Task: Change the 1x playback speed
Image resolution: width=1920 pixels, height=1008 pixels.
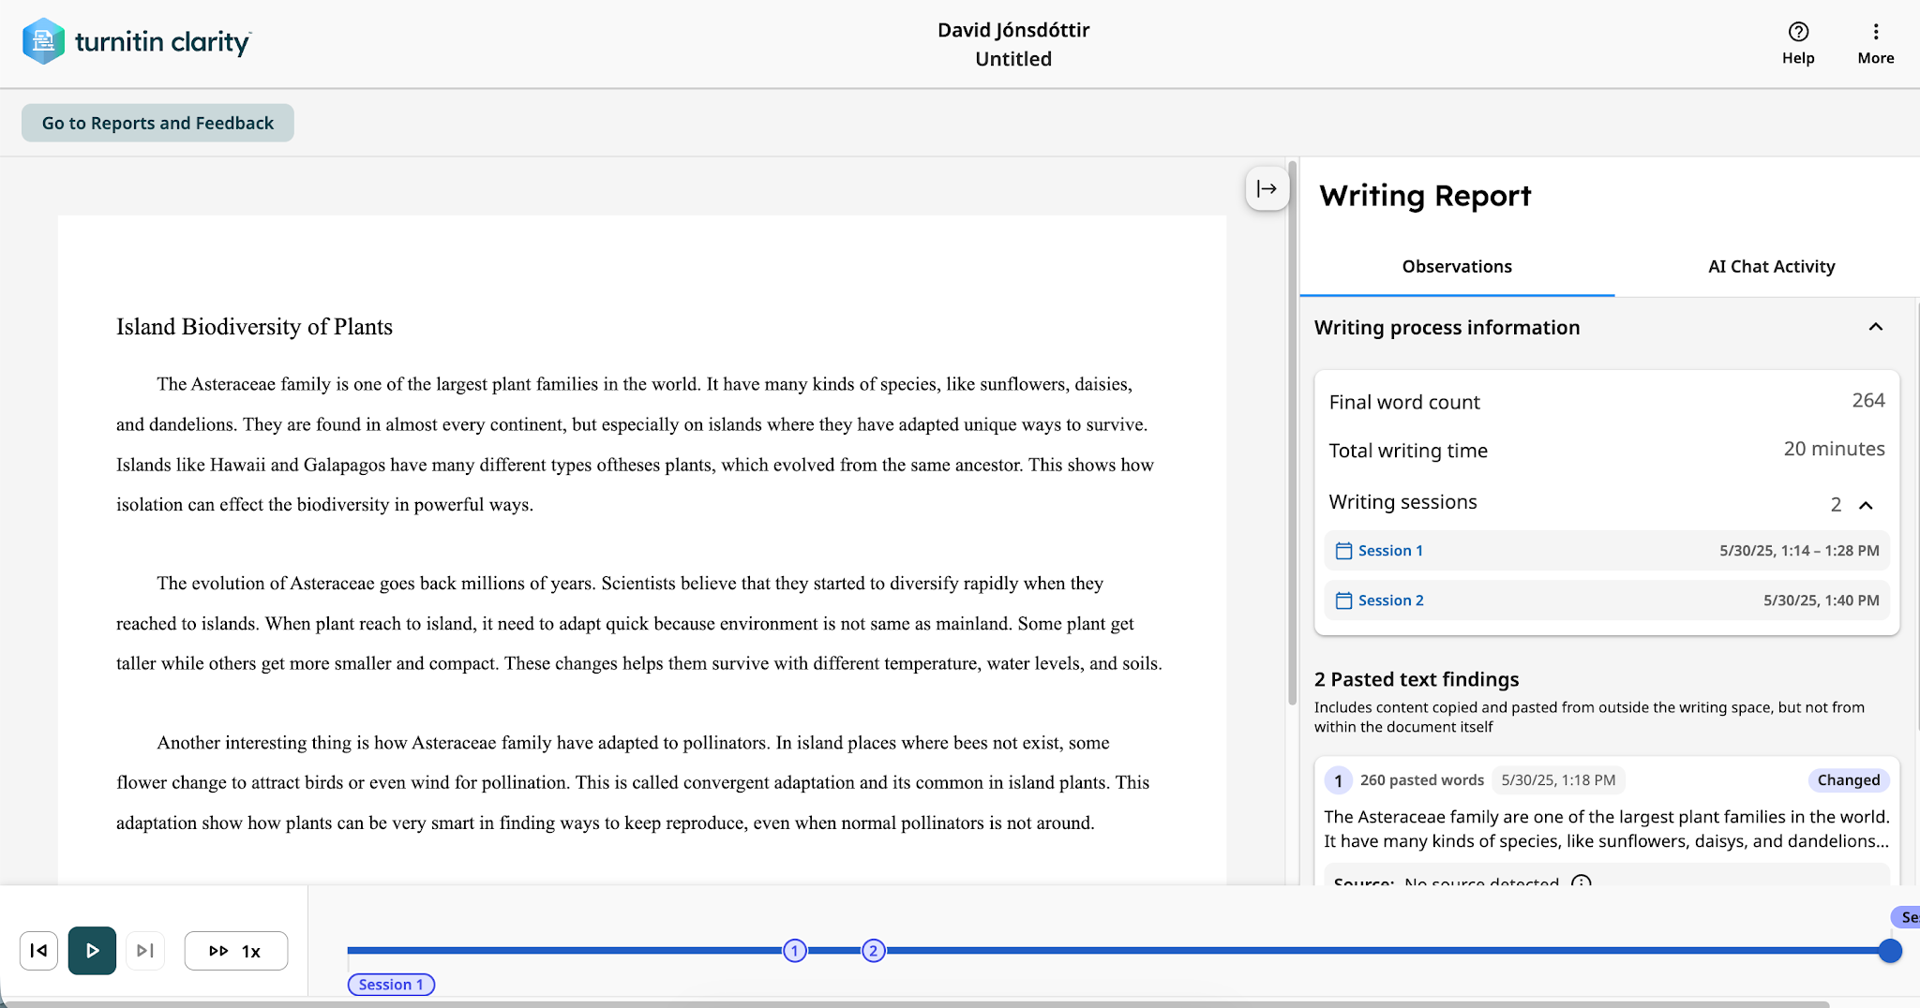Action: (x=236, y=951)
